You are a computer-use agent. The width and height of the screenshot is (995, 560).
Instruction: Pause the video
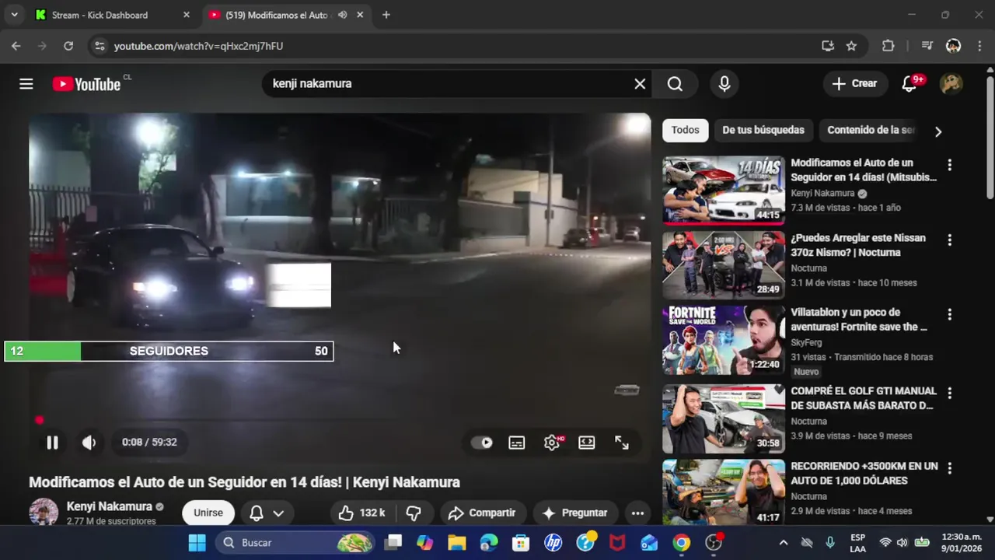(x=52, y=443)
